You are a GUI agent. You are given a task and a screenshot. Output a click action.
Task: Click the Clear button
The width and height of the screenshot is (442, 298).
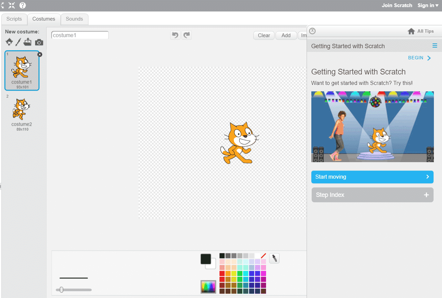(x=264, y=35)
